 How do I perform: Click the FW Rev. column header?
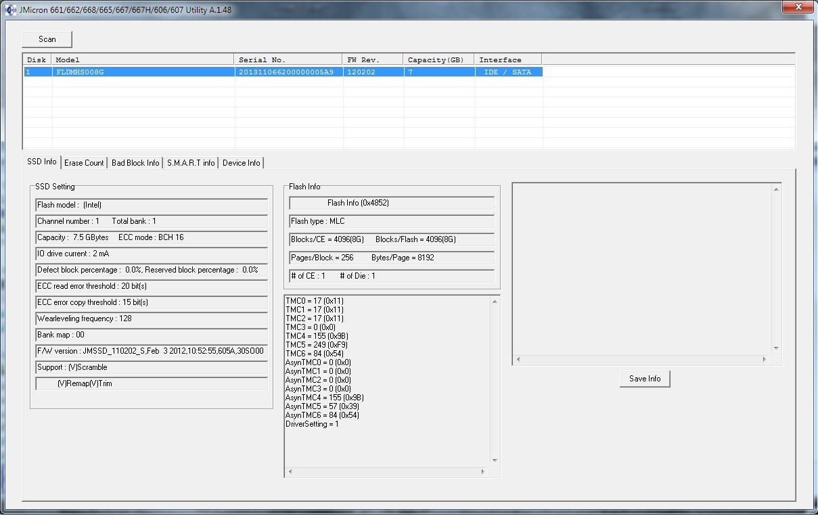pyautogui.click(x=372, y=60)
